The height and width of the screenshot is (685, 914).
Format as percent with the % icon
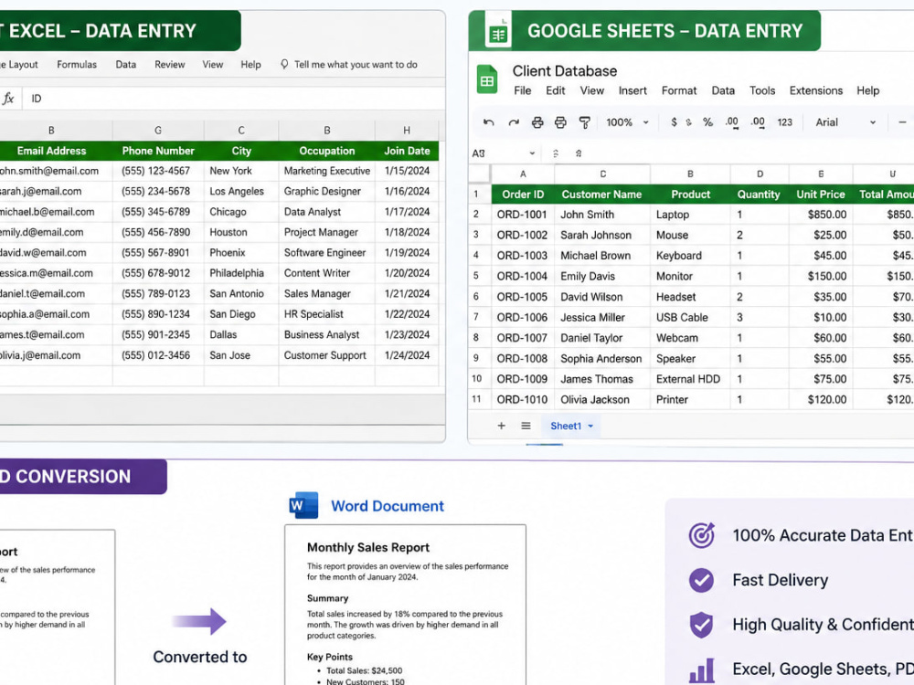pyautogui.click(x=707, y=122)
